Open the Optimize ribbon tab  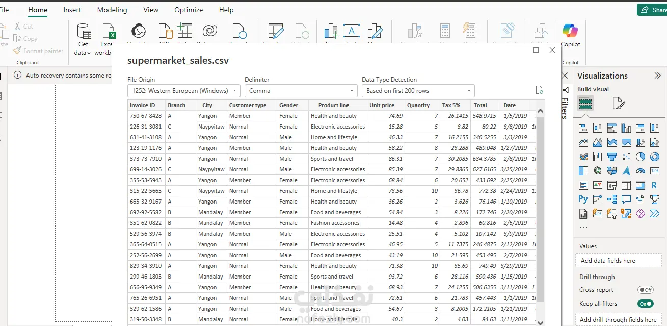click(189, 10)
